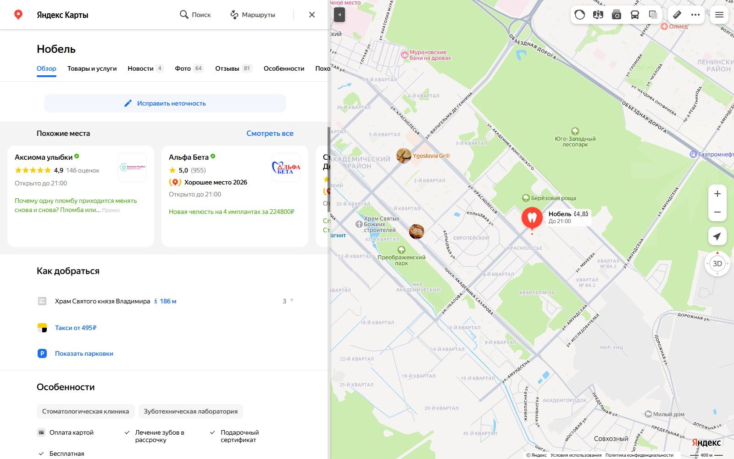Click Стоматологическая клиника tag
734x459 pixels.
click(86, 411)
